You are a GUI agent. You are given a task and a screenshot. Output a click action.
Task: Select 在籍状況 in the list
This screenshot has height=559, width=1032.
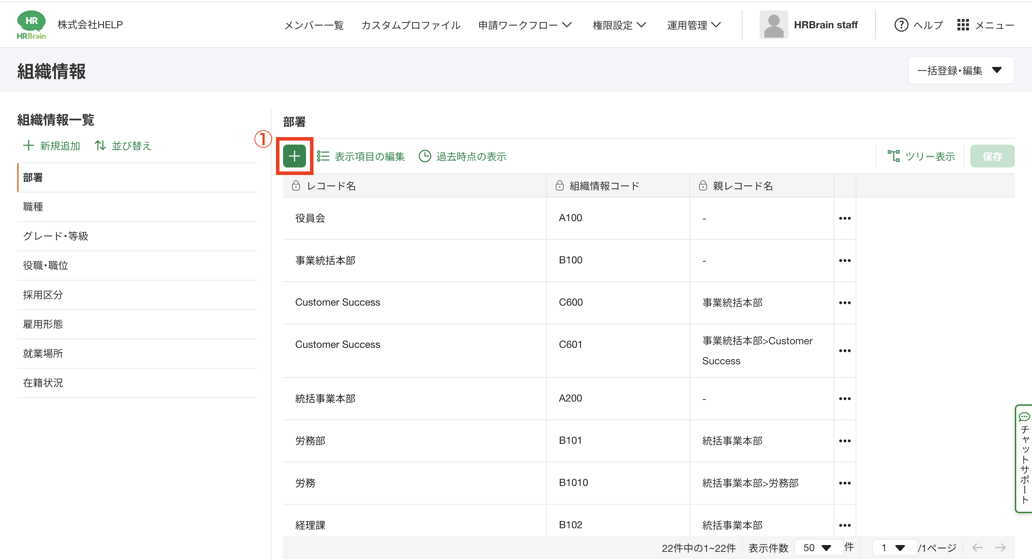(137, 383)
